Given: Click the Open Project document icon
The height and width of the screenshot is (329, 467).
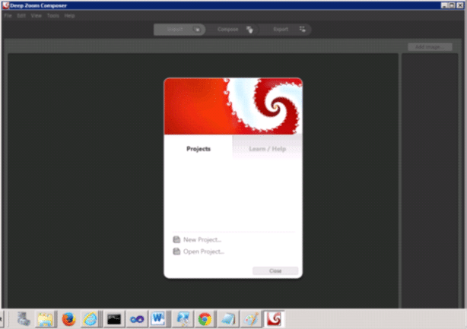Looking at the screenshot, I should [176, 251].
